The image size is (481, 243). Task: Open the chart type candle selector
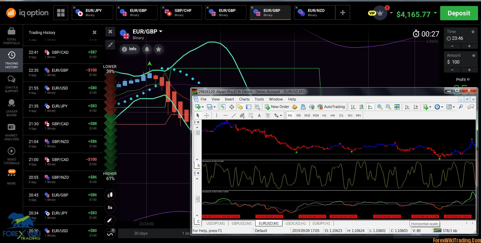pos(110,195)
